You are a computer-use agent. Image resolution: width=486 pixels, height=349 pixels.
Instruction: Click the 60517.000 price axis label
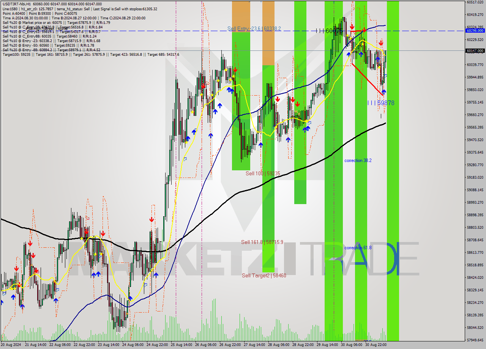pos(475,2)
